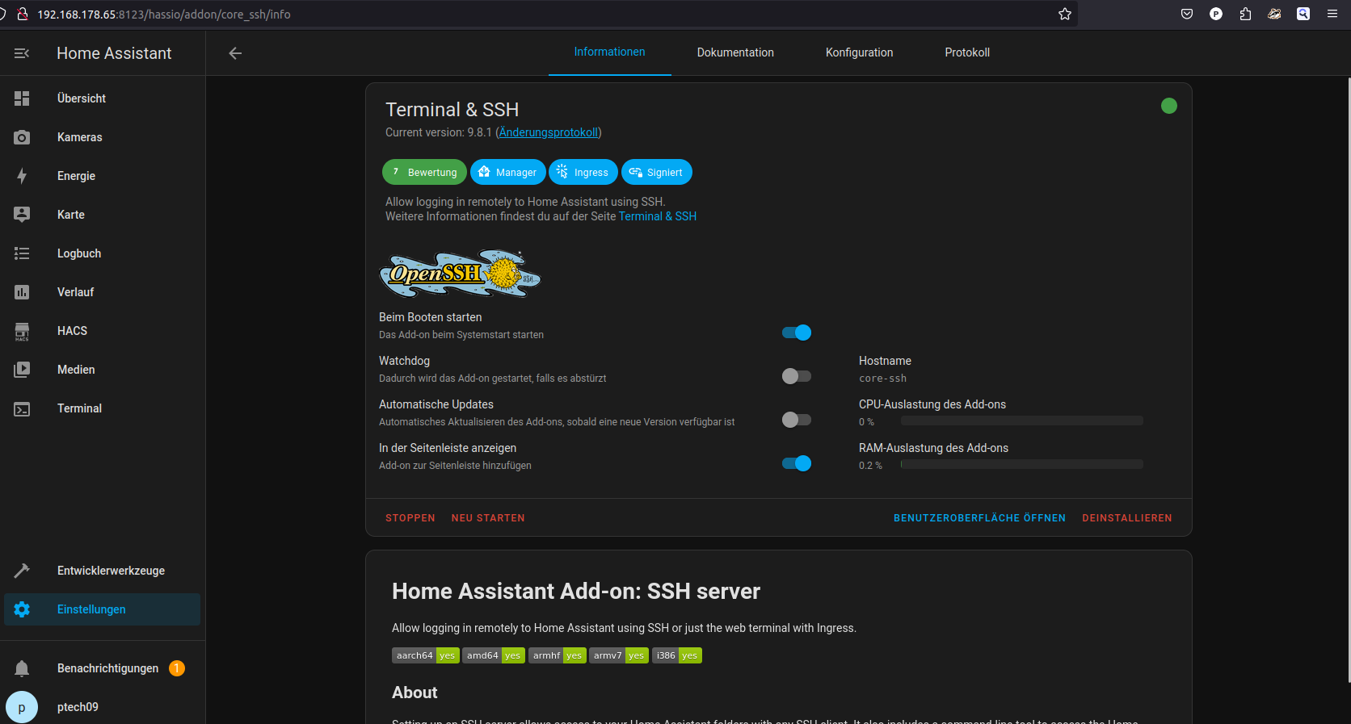Open the browser hamburger menu
The height and width of the screenshot is (724, 1351).
click(1332, 14)
